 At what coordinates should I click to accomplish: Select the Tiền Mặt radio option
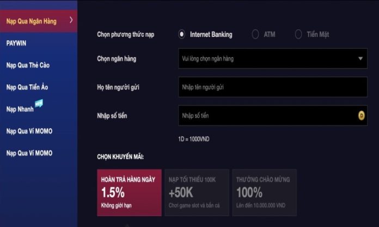(x=298, y=34)
